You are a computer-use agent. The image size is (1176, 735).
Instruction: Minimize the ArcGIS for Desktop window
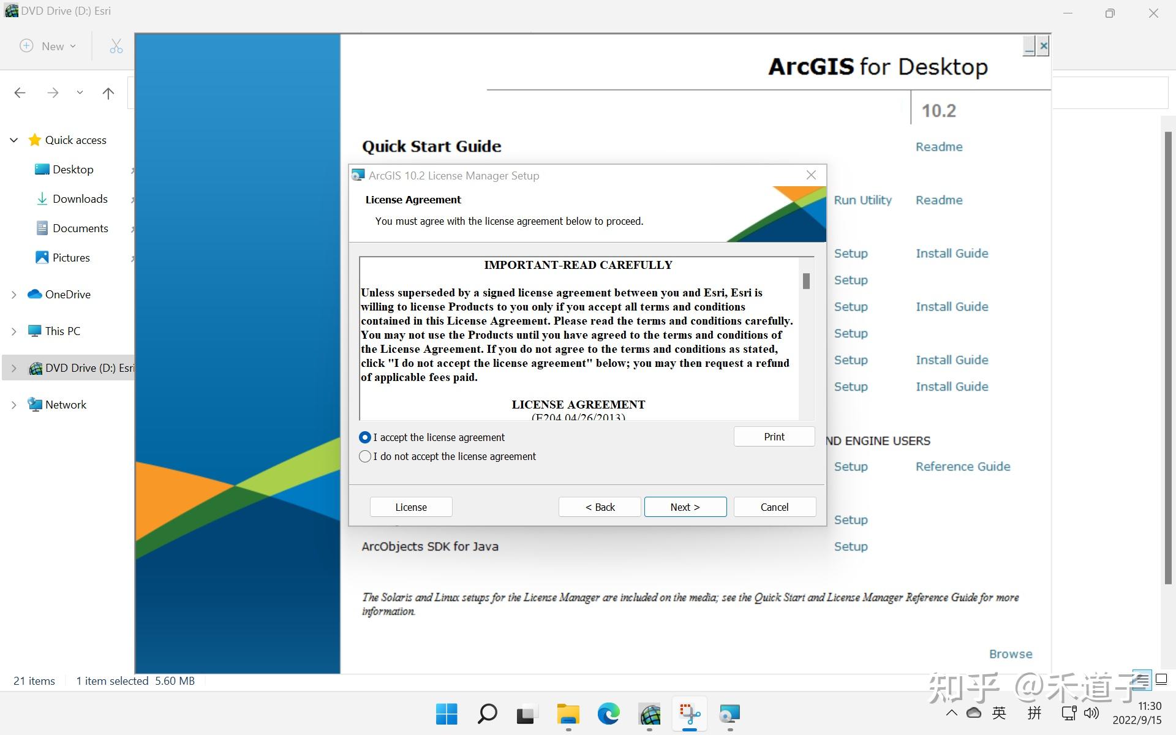tap(1029, 46)
